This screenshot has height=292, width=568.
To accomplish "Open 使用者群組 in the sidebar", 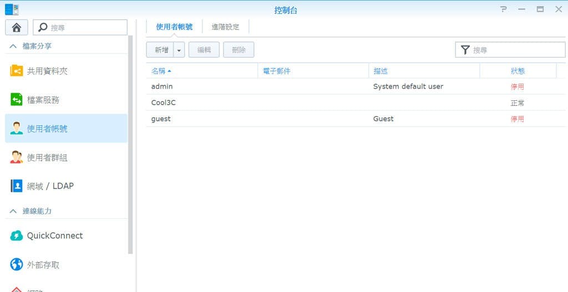I will [x=66, y=157].
